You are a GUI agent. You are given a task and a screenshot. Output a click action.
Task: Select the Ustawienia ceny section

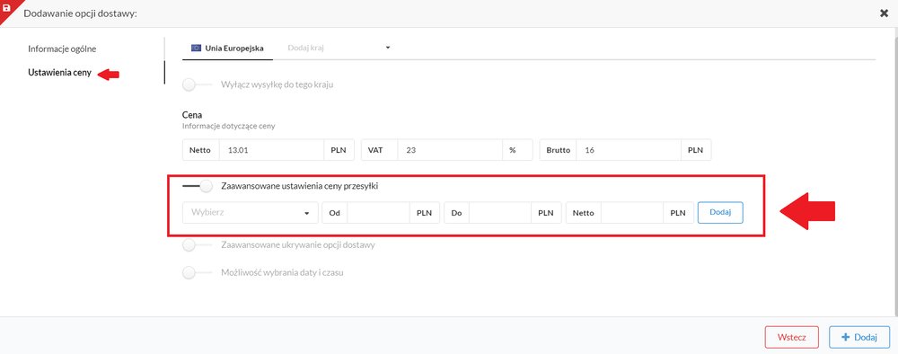click(59, 73)
